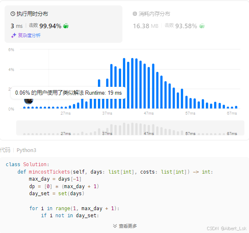The height and width of the screenshot is (233, 249).
Task: Click the 代码 label above the code block
Action: coord(5,150)
